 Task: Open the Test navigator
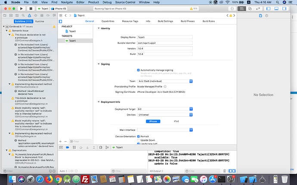pos(36,15)
